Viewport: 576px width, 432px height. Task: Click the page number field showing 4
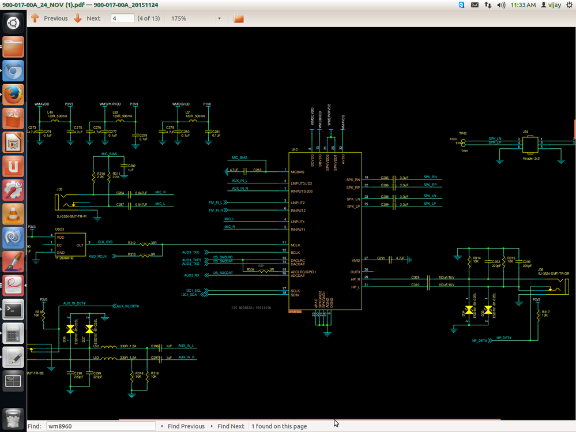click(x=122, y=18)
